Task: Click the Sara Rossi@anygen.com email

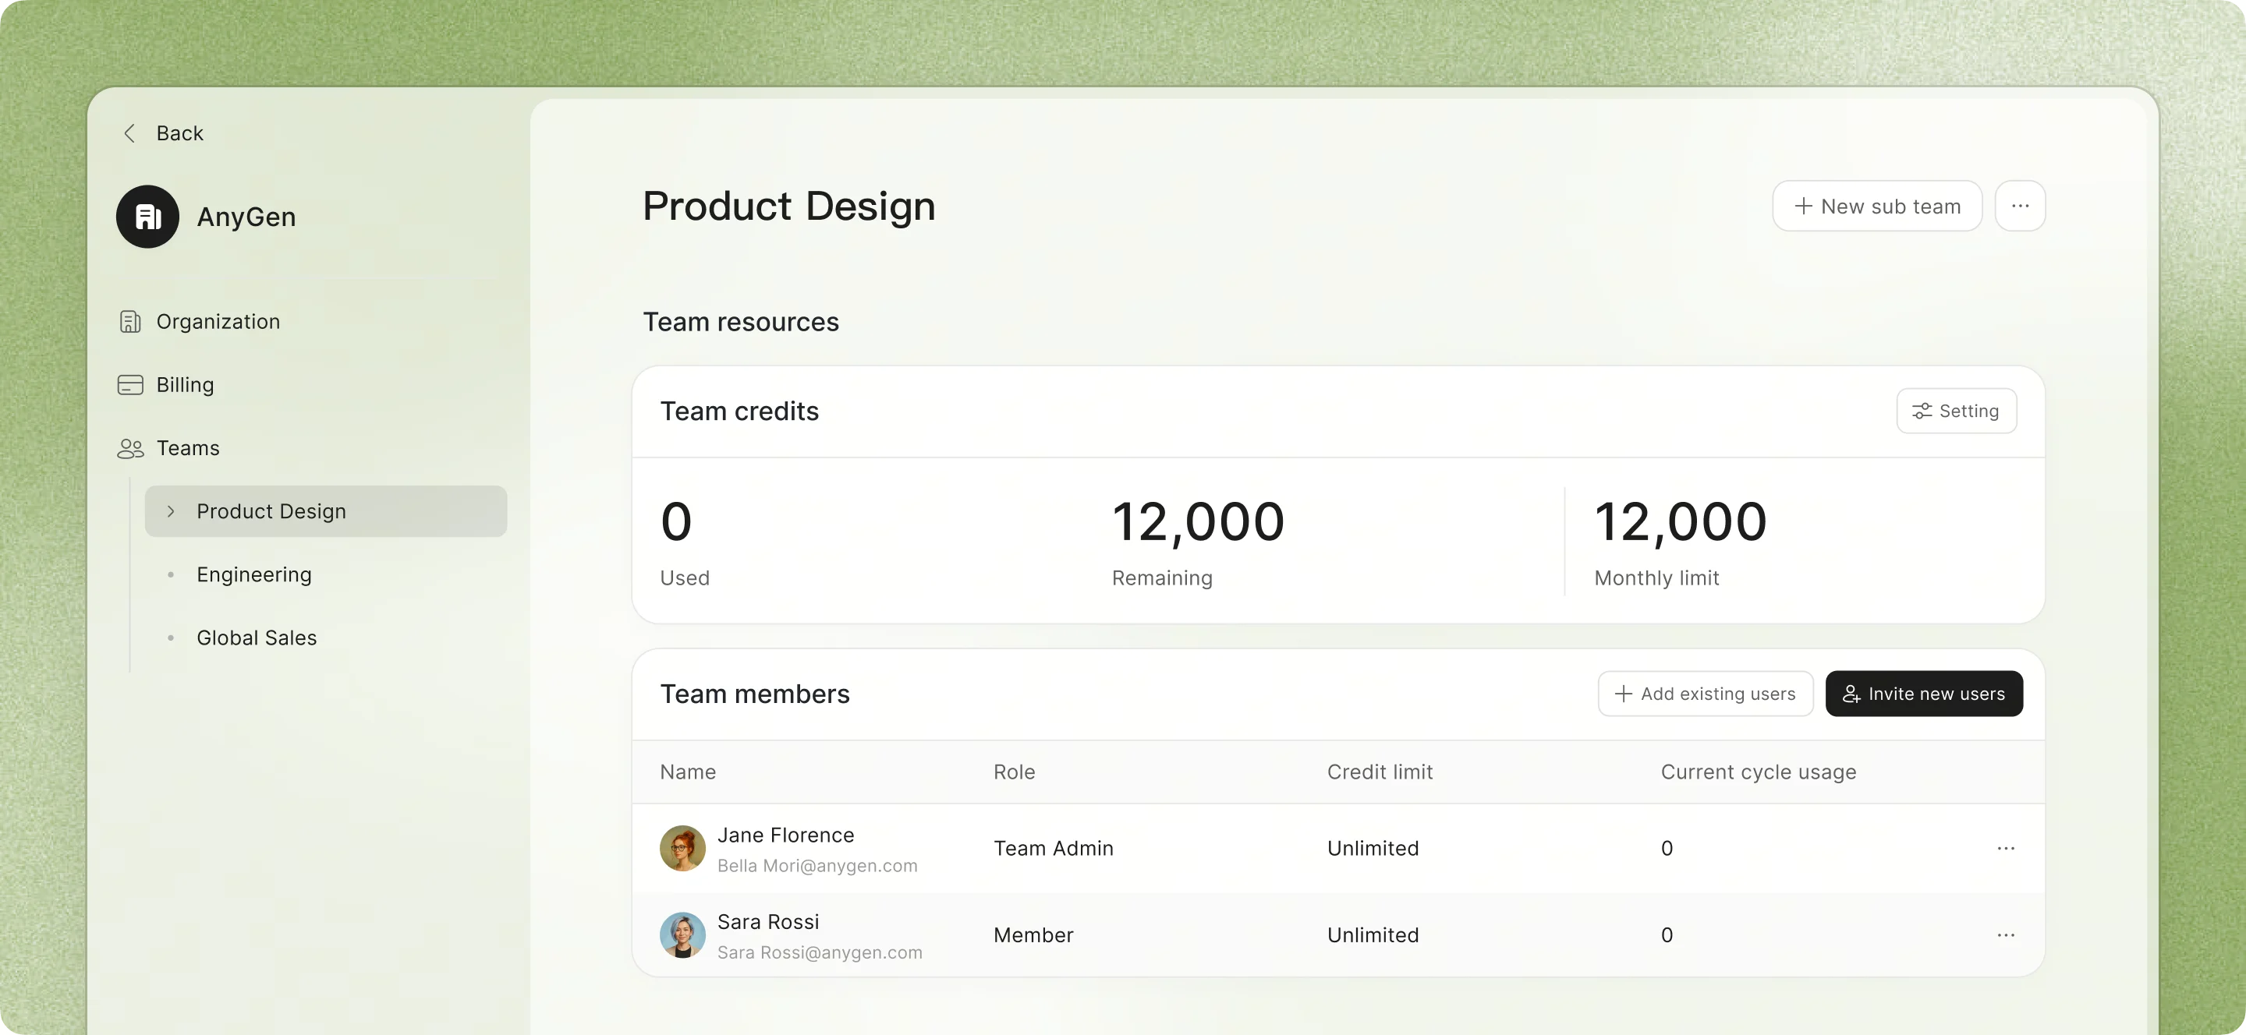Action: (820, 952)
